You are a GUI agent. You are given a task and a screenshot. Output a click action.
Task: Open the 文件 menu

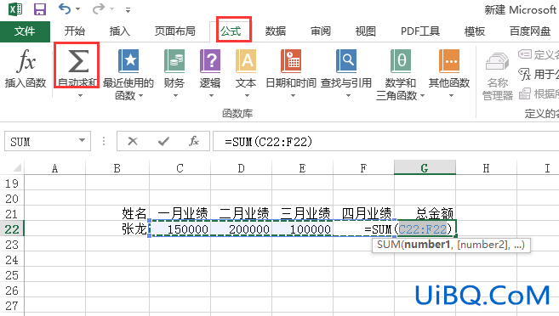[x=25, y=31]
